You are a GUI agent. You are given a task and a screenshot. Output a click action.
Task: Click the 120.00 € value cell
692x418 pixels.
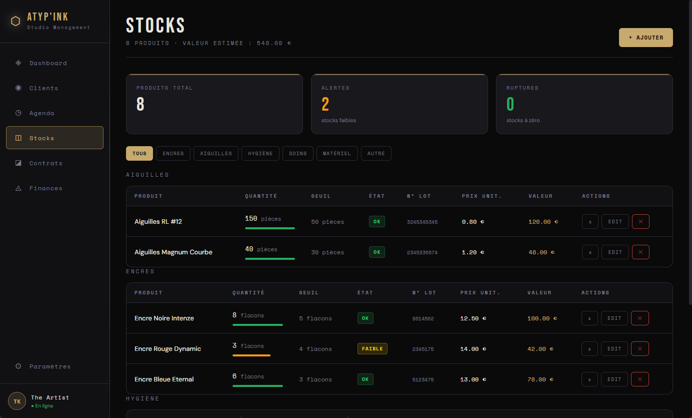(543, 222)
